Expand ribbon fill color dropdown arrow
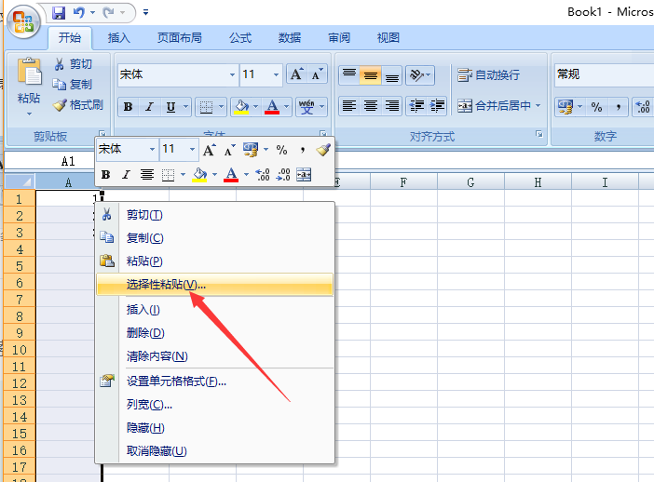 pyautogui.click(x=255, y=107)
